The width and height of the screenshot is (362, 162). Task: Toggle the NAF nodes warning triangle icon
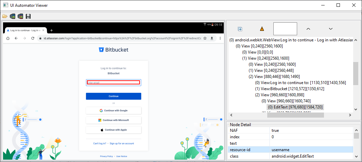[x=262, y=29]
